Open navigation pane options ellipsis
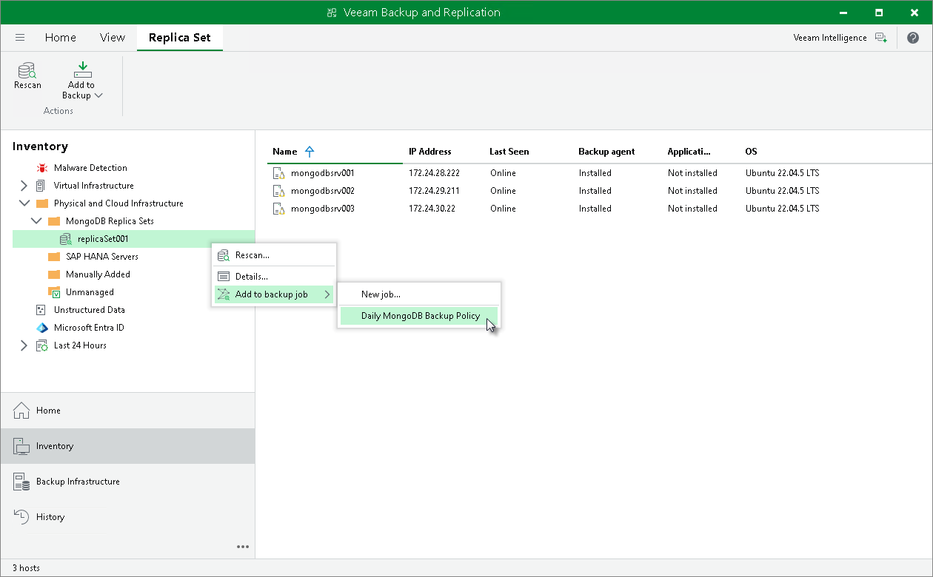The image size is (933, 577). pyautogui.click(x=243, y=547)
